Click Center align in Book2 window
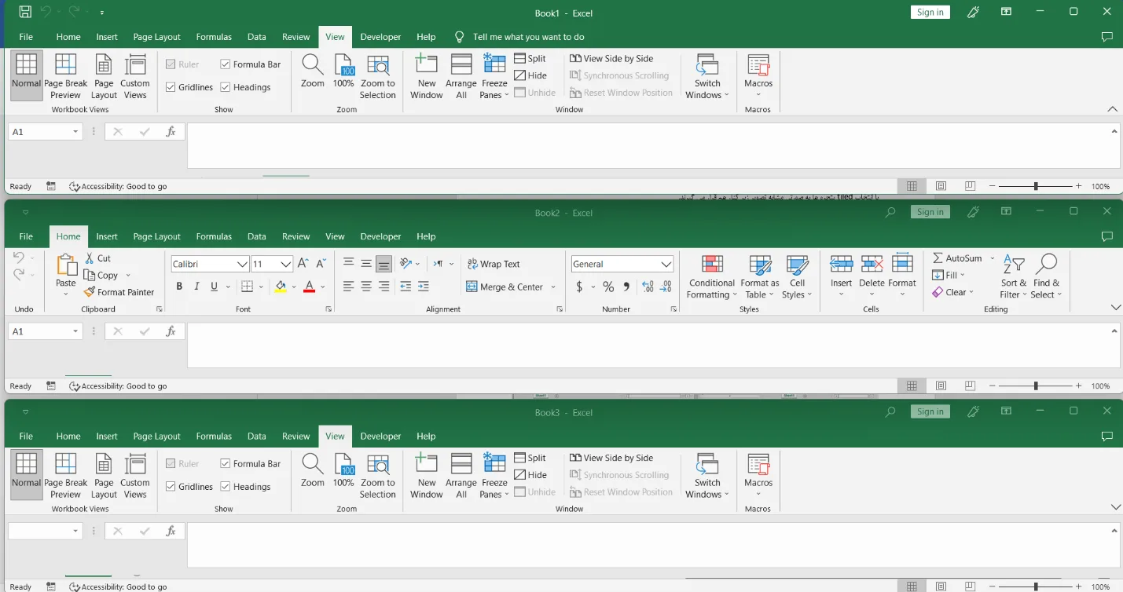 click(x=366, y=287)
